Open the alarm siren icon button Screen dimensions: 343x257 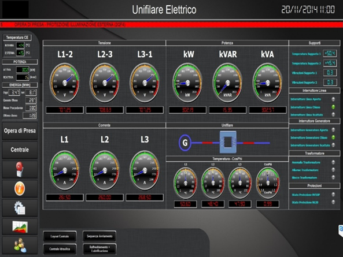[x=20, y=169]
